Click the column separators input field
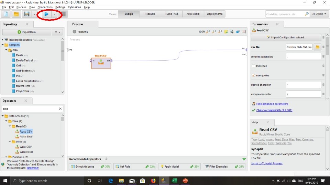This screenshot has height=185, width=330. pos(304,57)
